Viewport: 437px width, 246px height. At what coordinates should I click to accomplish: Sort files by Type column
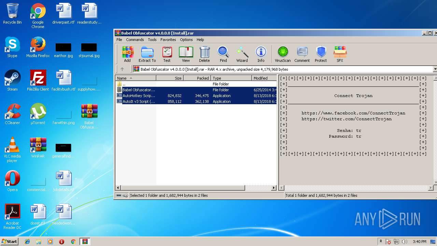tap(231, 78)
